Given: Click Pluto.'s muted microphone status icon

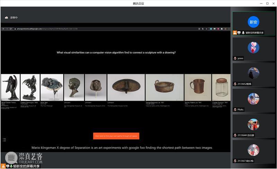Looking at the screenshot, I should [235, 109].
